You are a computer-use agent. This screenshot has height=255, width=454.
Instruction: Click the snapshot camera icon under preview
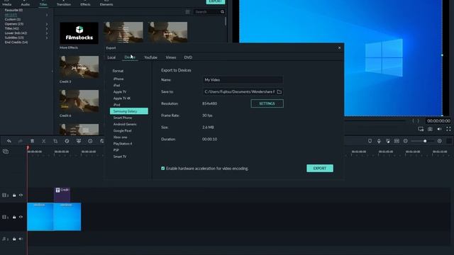coord(430,129)
